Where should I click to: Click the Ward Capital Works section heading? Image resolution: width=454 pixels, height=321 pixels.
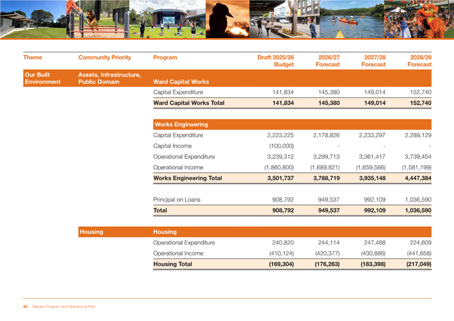[x=181, y=82]
